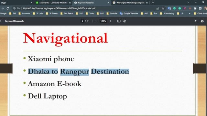Image resolution: width=207 pixels, height=116 pixels.
Task: Zoom in the PDF with plus
Action: pos(110,21)
